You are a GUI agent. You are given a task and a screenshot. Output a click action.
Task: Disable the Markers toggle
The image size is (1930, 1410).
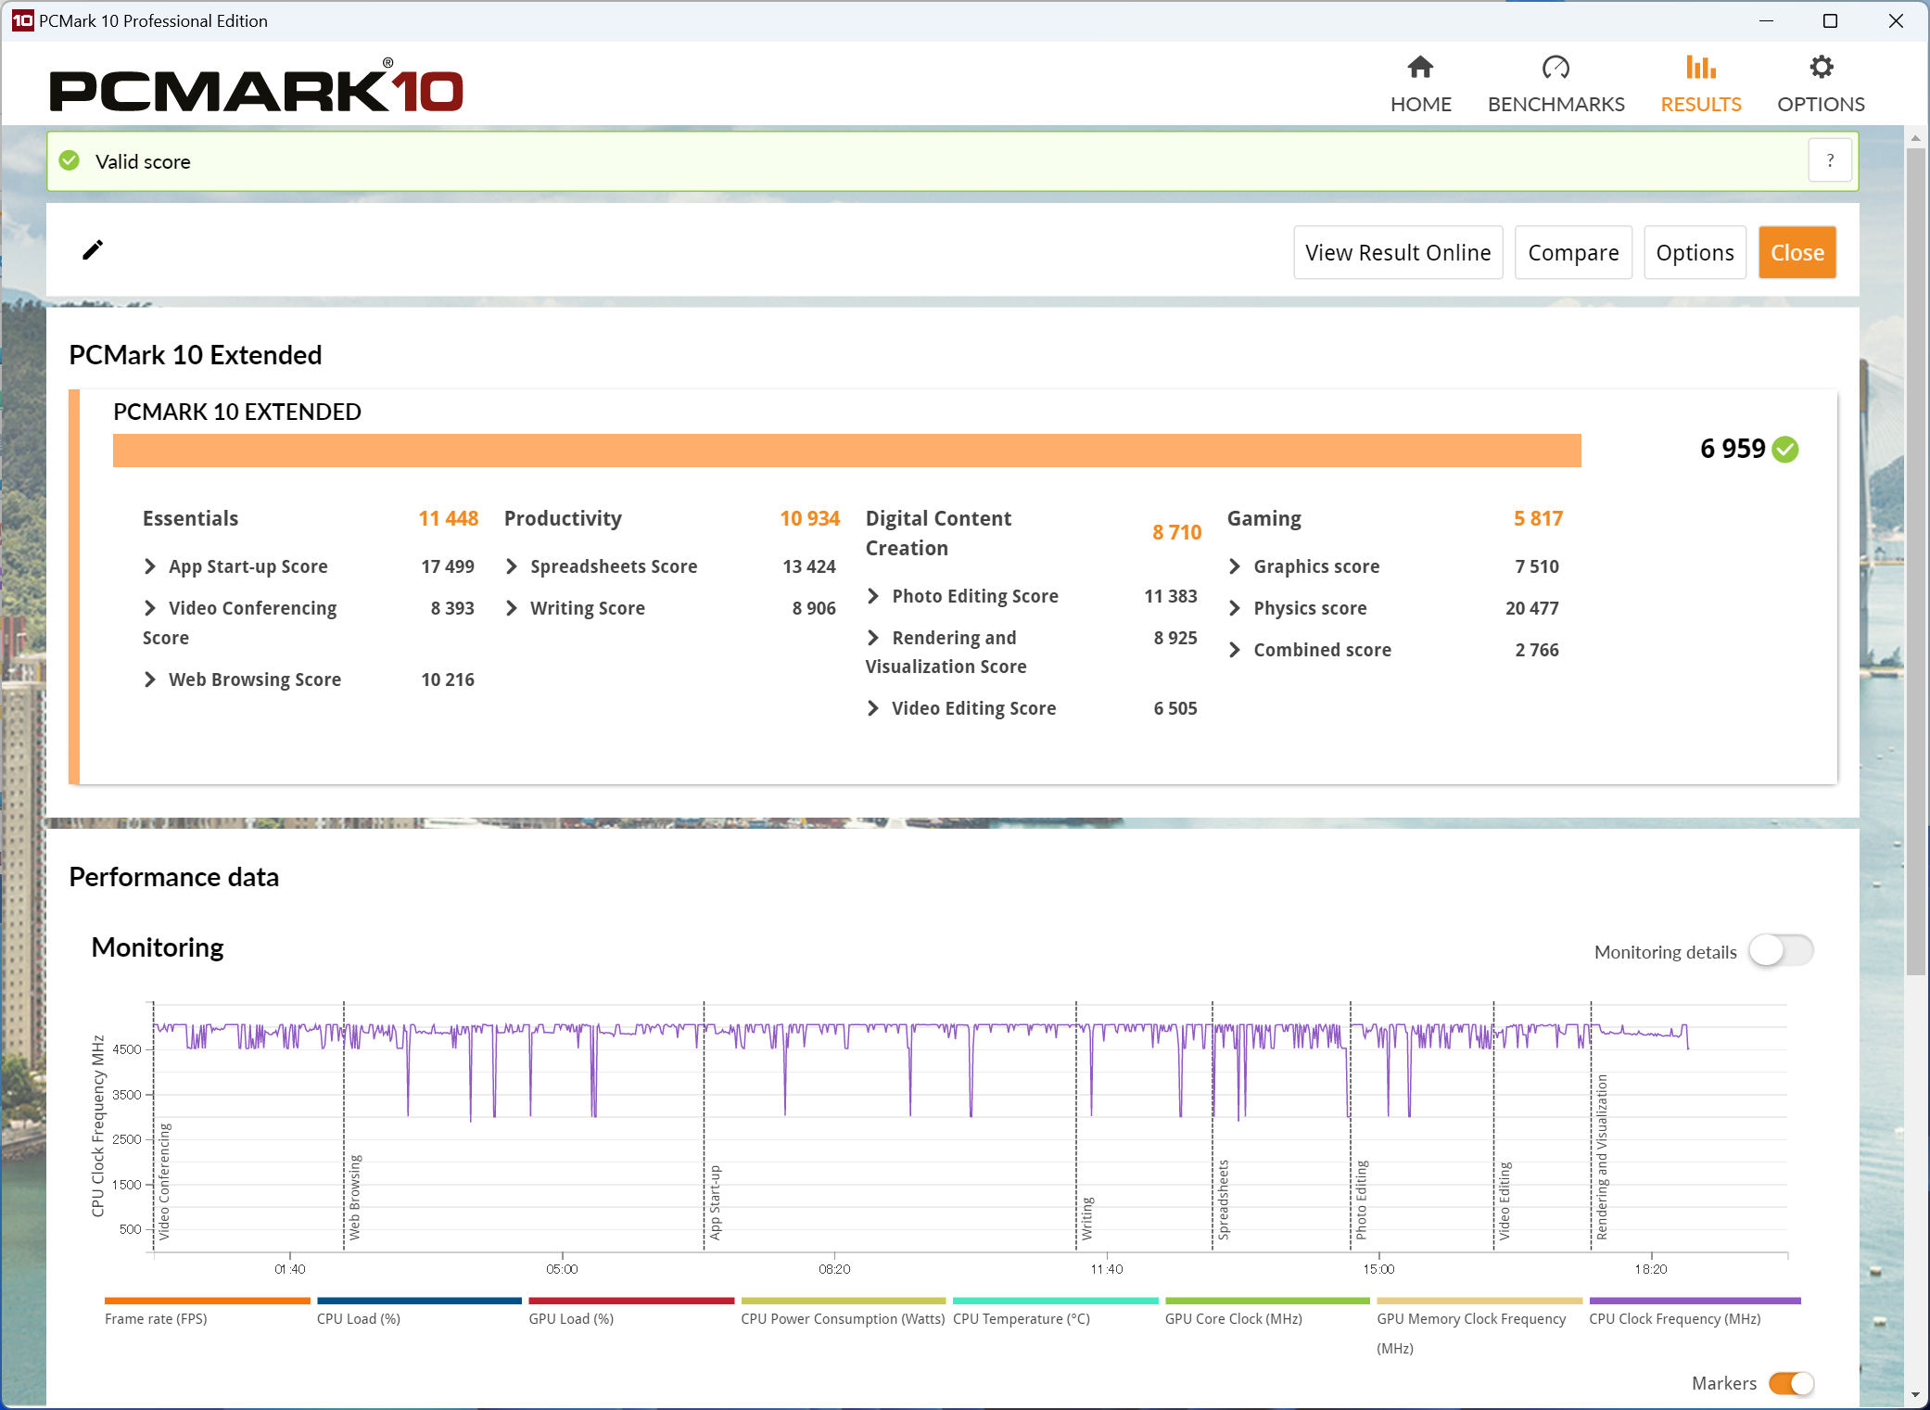pos(1791,1383)
